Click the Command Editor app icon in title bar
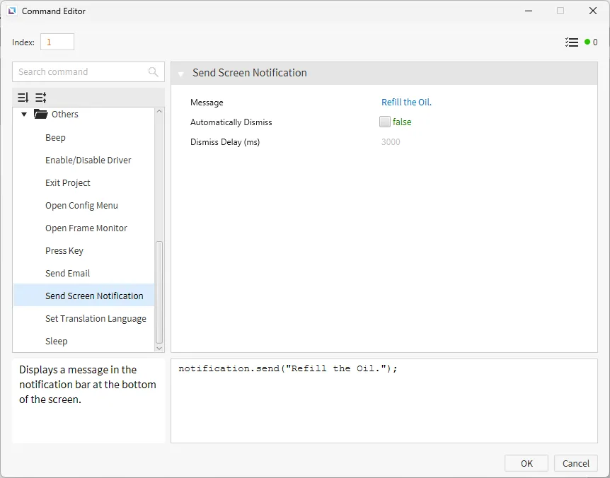 tap(12, 11)
